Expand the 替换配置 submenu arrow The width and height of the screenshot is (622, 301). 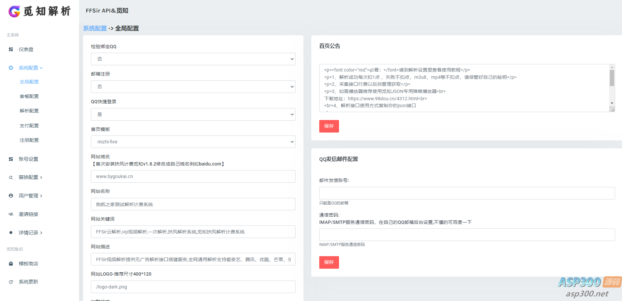pos(41,177)
